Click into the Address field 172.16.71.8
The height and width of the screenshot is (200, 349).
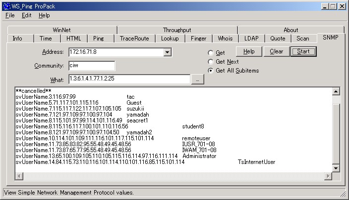(116, 52)
